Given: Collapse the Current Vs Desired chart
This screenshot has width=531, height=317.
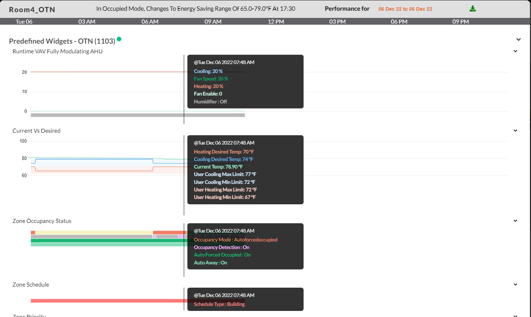Looking at the screenshot, I should click(515, 131).
